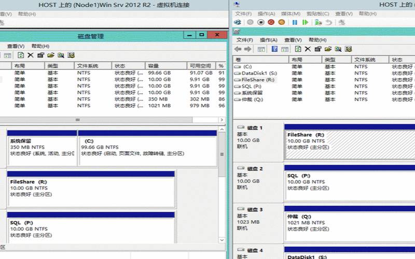Click the 302 MB free space cell
Viewport: 415px width, 259px height.
coord(200,99)
